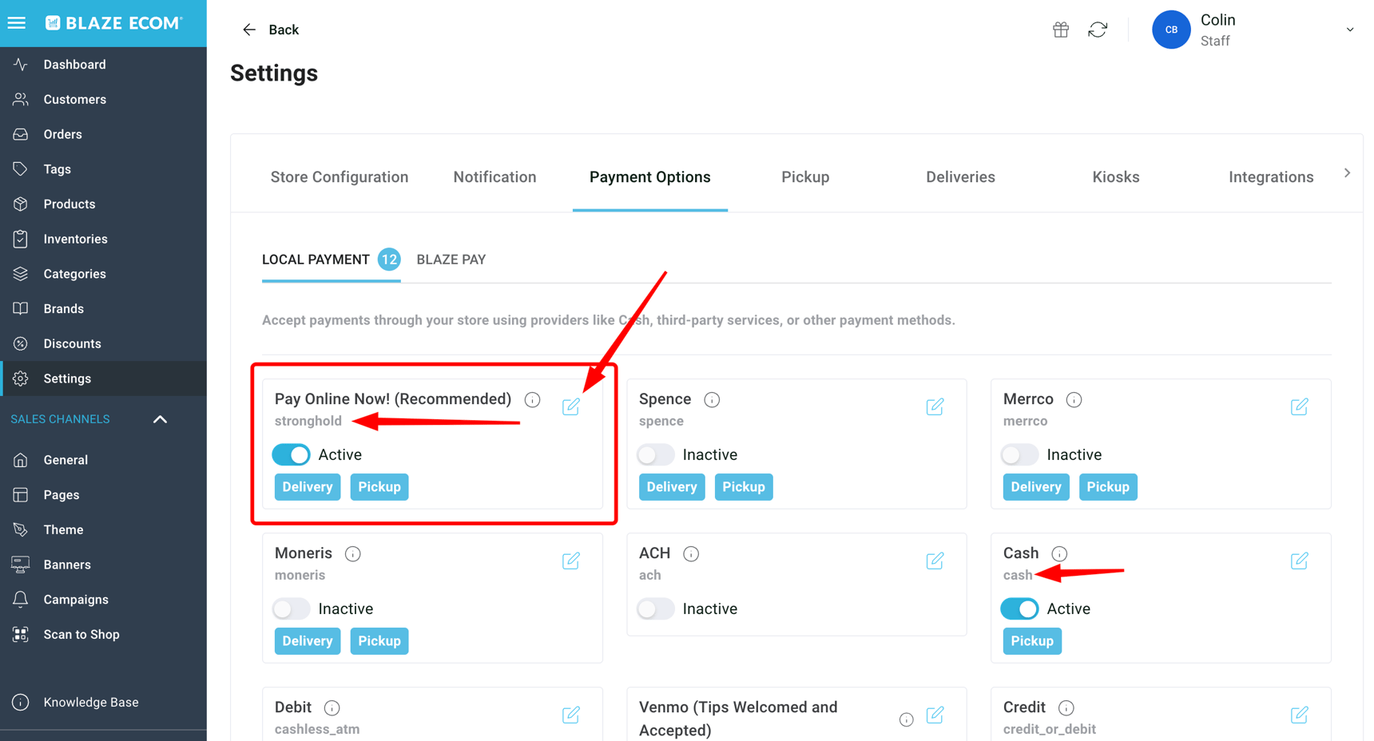Switch to the Blaze Pay tab
This screenshot has width=1374, height=741.
451,260
